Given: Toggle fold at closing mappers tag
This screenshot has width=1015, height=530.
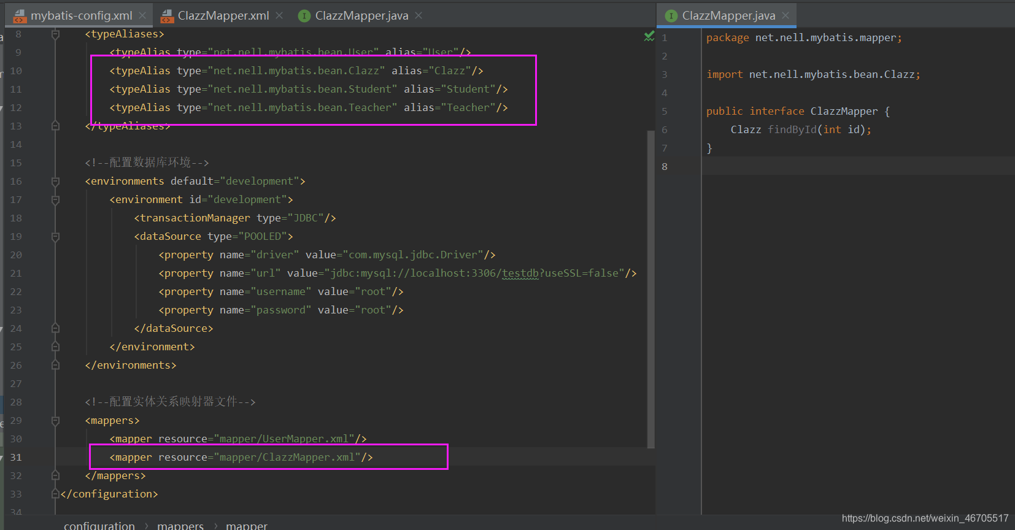Looking at the screenshot, I should [55, 475].
